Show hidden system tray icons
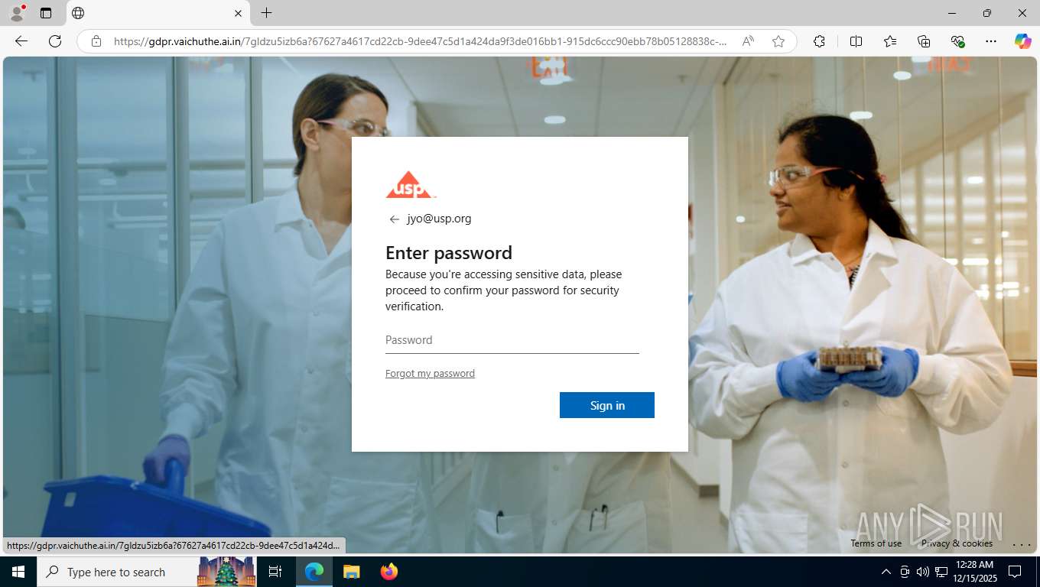Screen dimensions: 1040x587 point(886,572)
